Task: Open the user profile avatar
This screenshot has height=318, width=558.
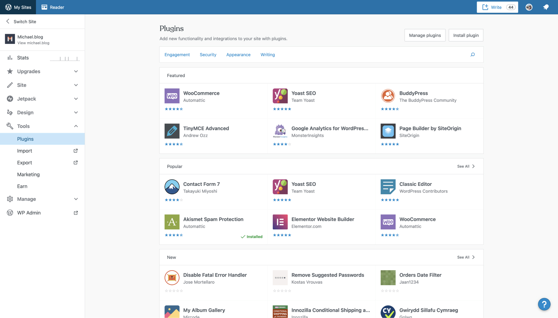Action: click(529, 7)
